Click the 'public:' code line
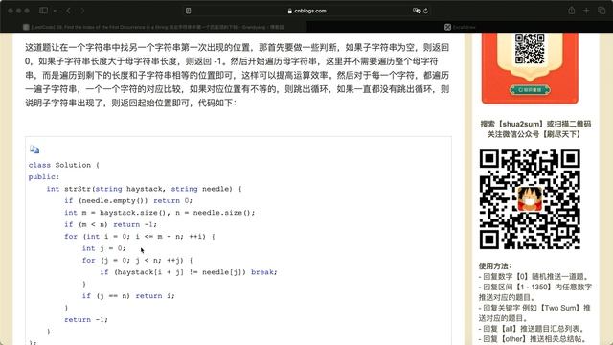 coord(44,176)
